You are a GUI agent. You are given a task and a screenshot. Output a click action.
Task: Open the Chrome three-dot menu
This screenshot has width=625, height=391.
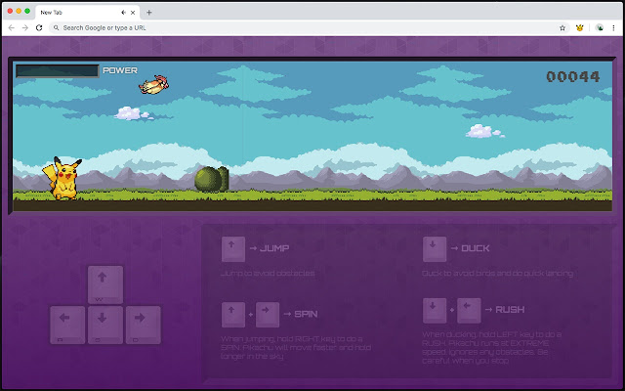pos(613,28)
